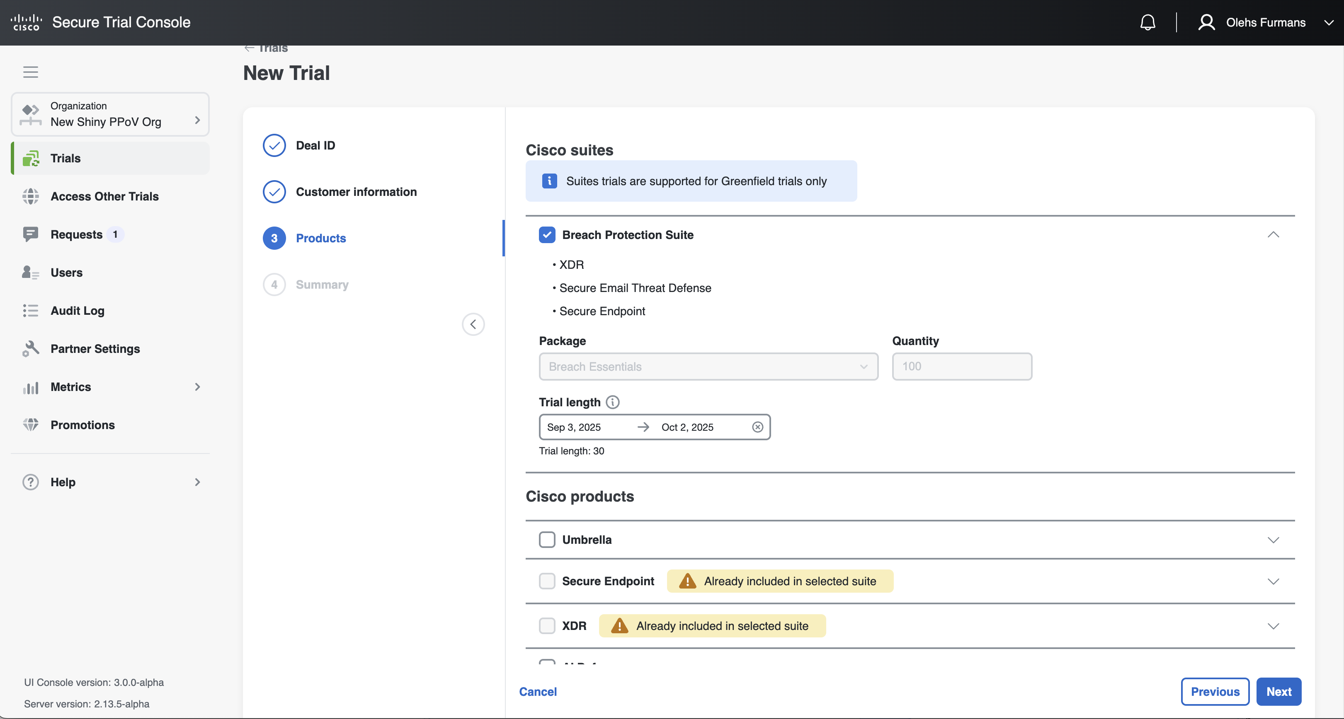Viewport: 1344px width, 719px height.
Task: Click the Partner Settings wrench icon
Action: click(31, 349)
